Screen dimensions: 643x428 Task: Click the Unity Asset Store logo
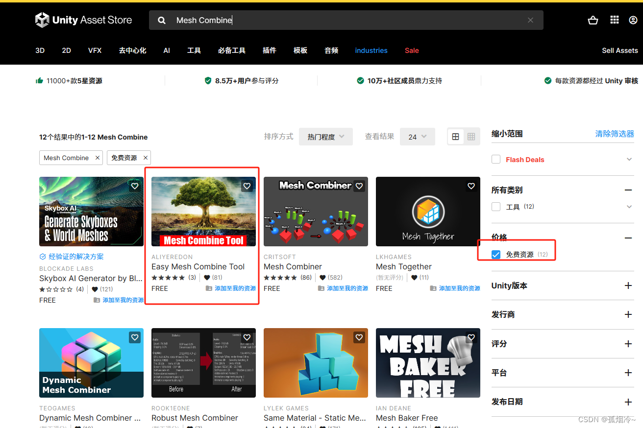point(84,20)
